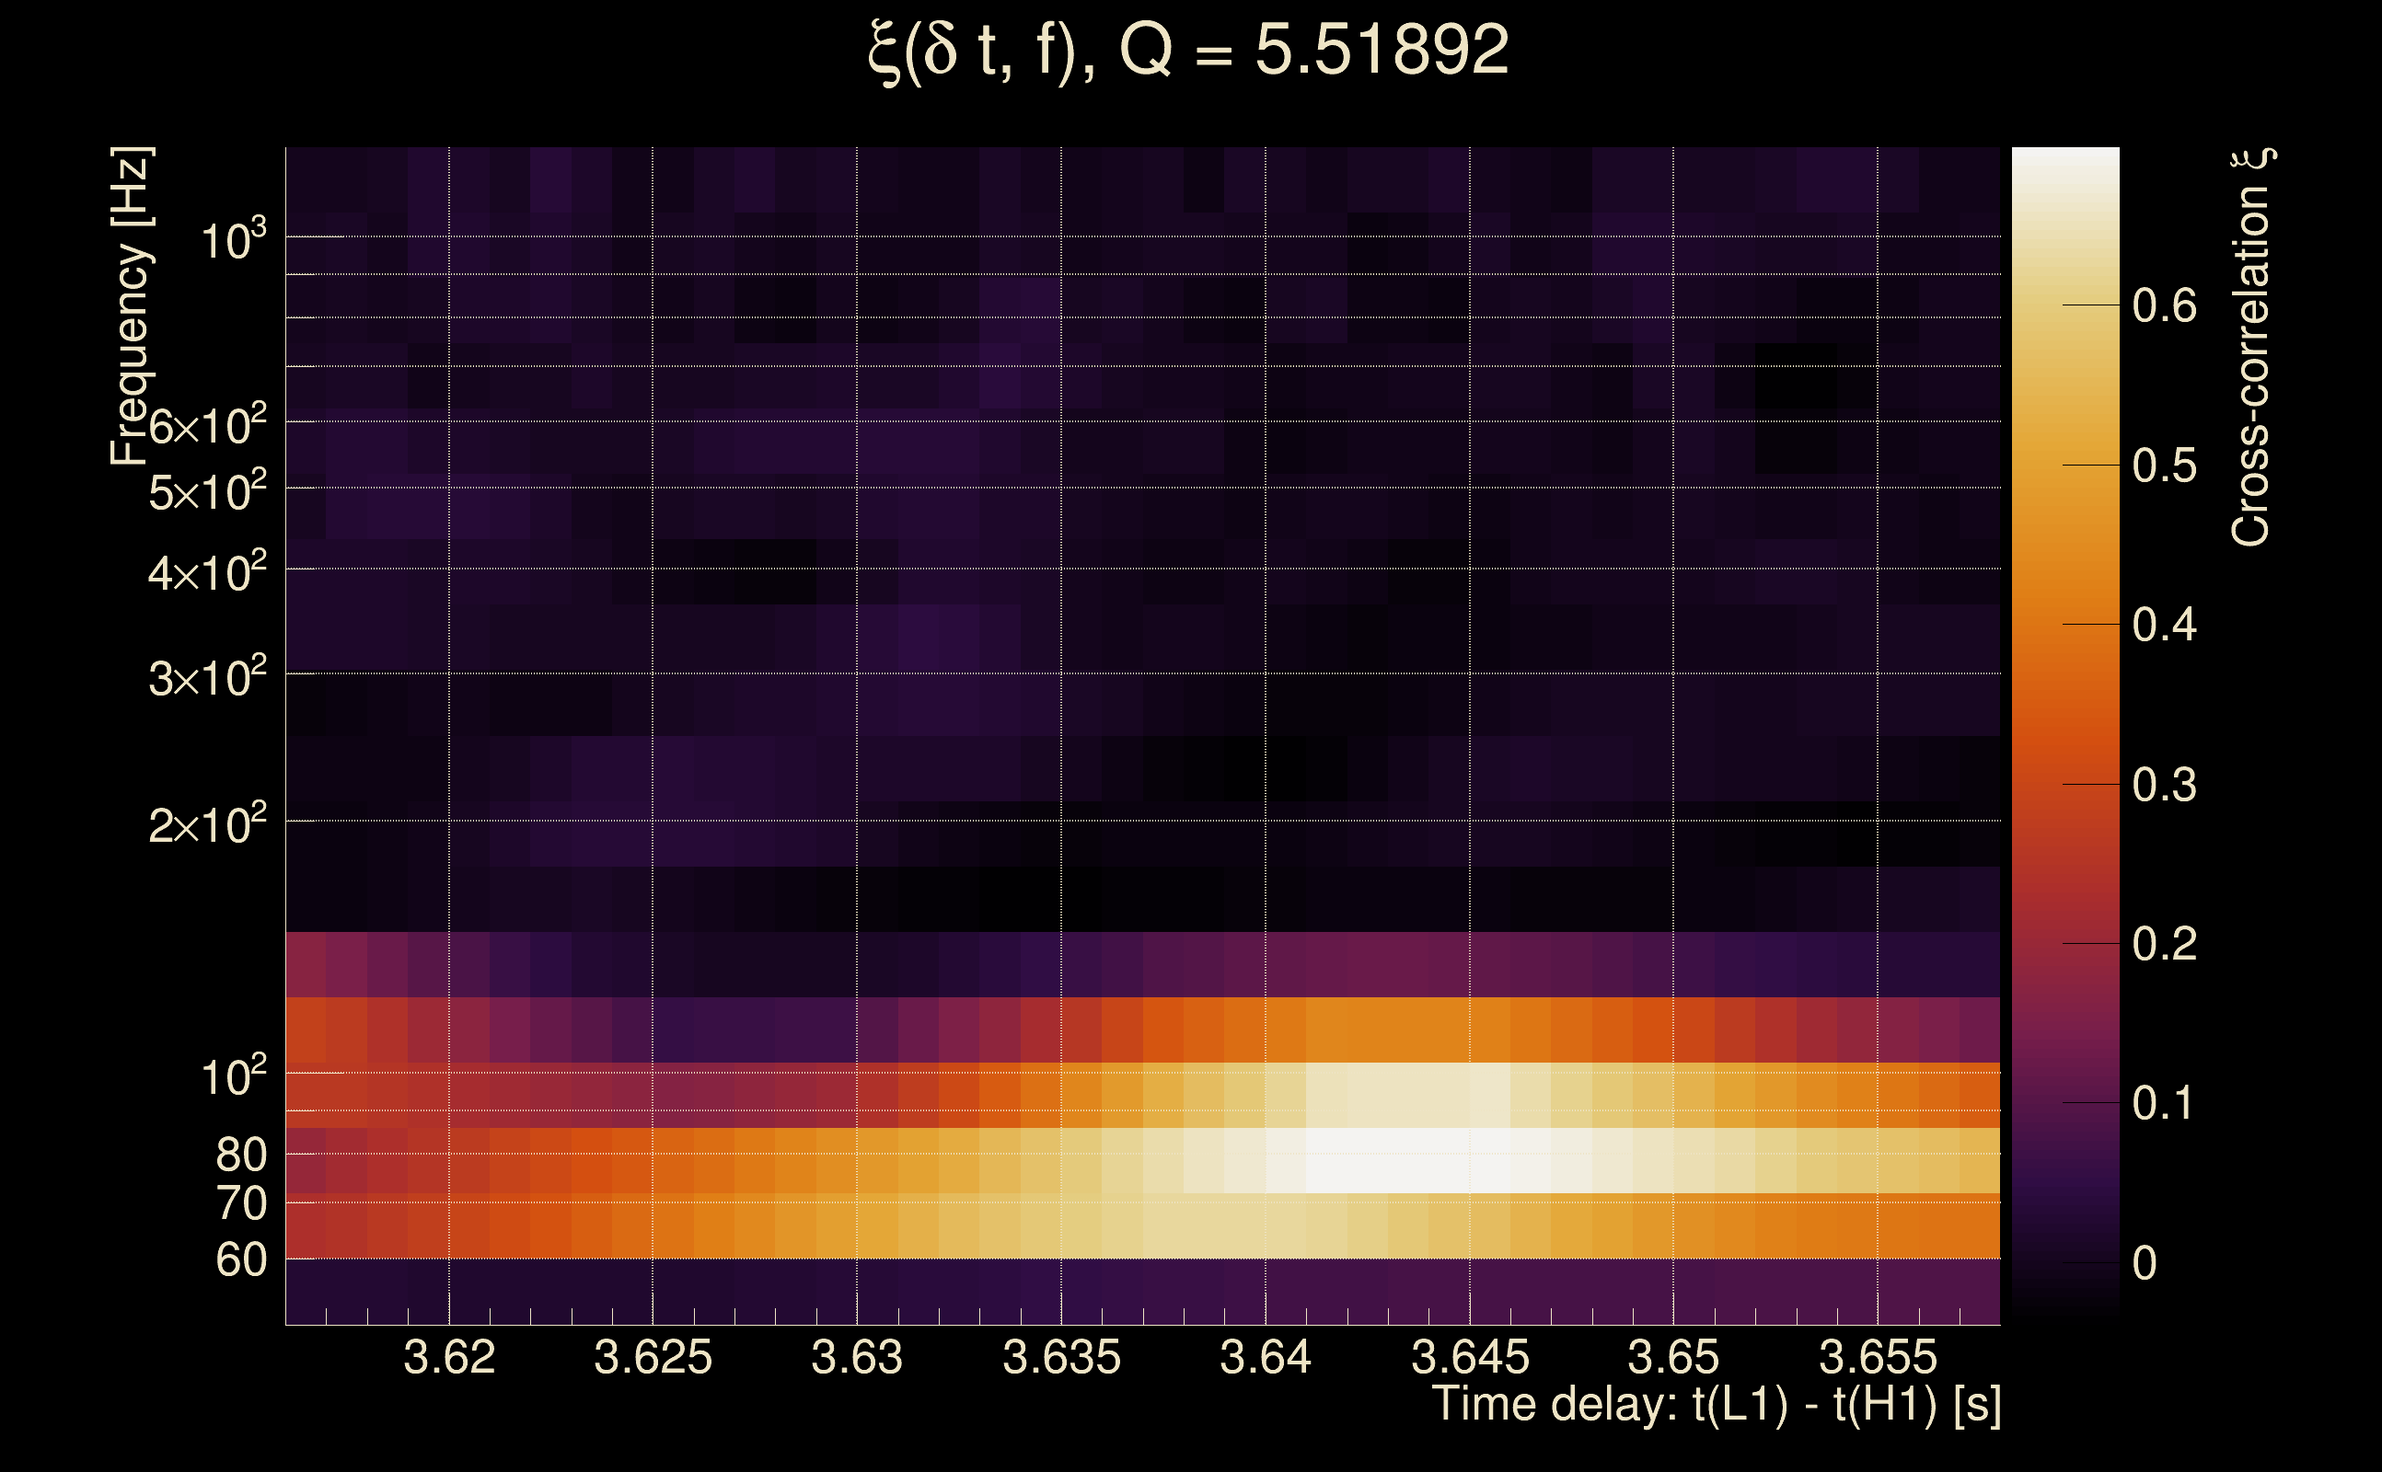The height and width of the screenshot is (1472, 2382).
Task: Click the 80 frequency tick label
Action: (240, 1155)
